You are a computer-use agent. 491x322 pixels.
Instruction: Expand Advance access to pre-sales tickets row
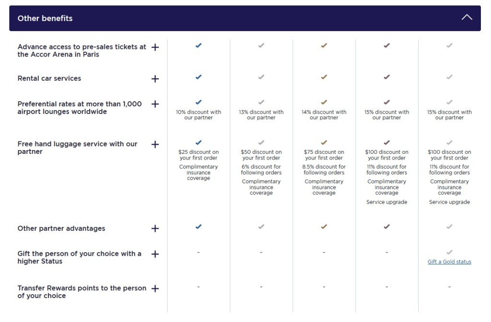point(155,47)
